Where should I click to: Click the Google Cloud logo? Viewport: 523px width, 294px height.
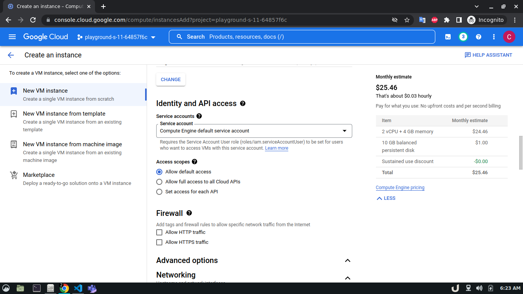point(46,37)
